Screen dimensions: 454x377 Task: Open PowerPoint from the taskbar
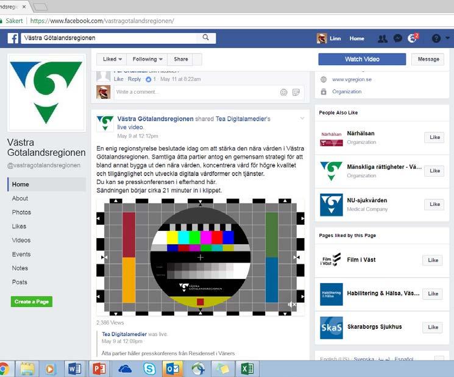99,369
